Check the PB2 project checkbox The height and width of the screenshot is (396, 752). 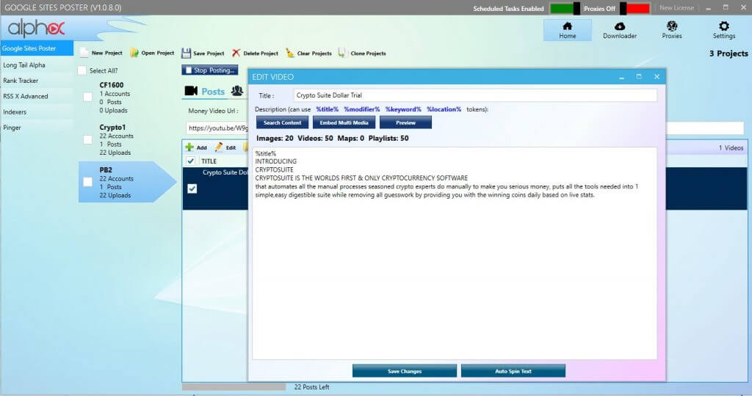coord(88,182)
